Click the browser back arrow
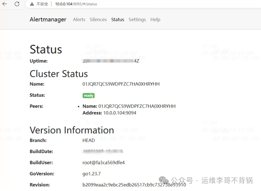261x191 pixels. pyautogui.click(x=5, y=4)
